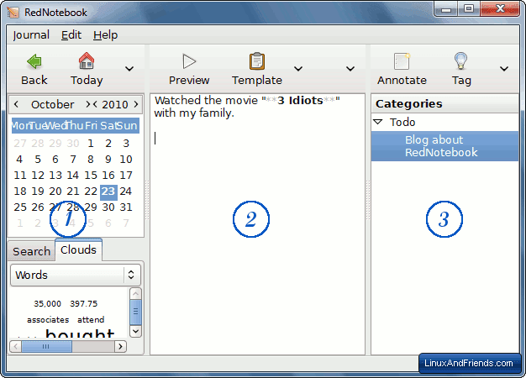Screen dimensions: 526x378
Task: Click the RedNotebook title bar app icon
Action: point(13,12)
